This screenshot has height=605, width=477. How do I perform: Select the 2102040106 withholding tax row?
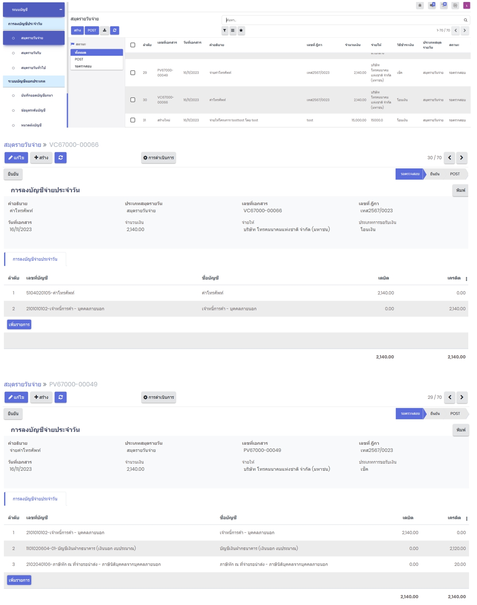coord(236,564)
